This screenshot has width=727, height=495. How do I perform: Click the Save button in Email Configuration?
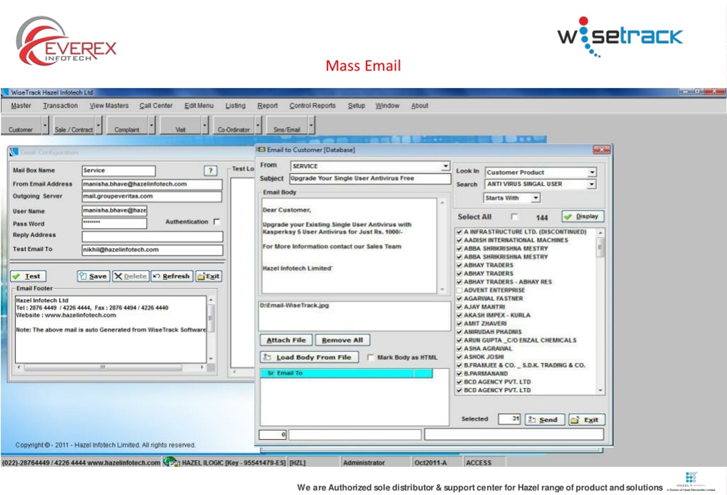pos(93,276)
